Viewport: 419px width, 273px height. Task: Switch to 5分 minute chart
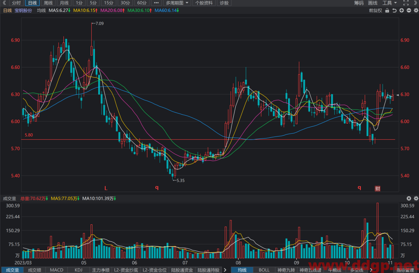93,3
